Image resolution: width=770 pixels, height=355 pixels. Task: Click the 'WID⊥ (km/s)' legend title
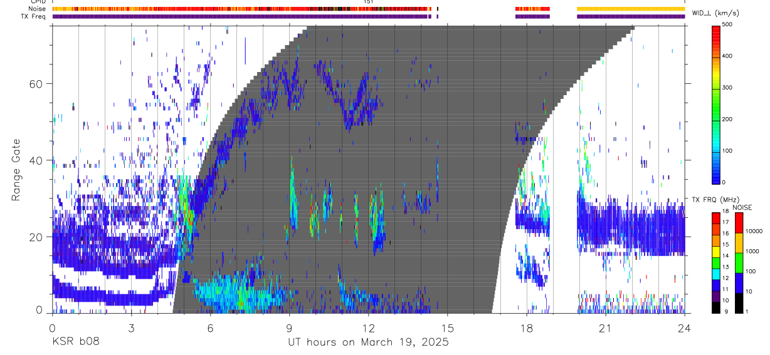pos(715,13)
